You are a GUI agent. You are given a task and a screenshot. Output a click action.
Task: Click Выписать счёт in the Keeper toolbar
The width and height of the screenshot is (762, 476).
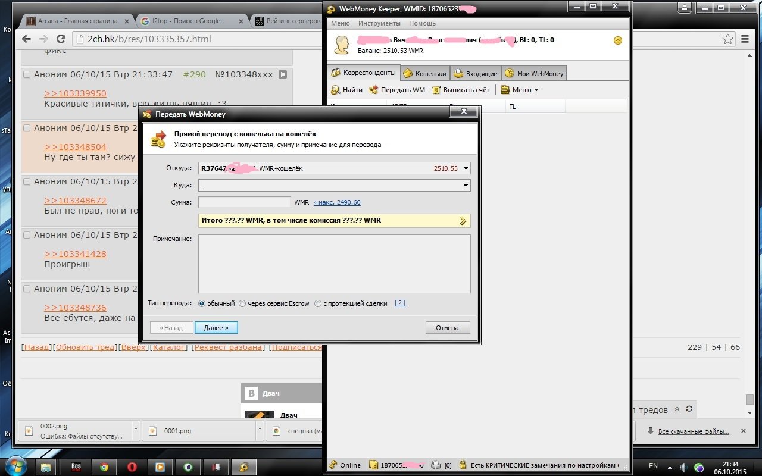click(x=460, y=90)
